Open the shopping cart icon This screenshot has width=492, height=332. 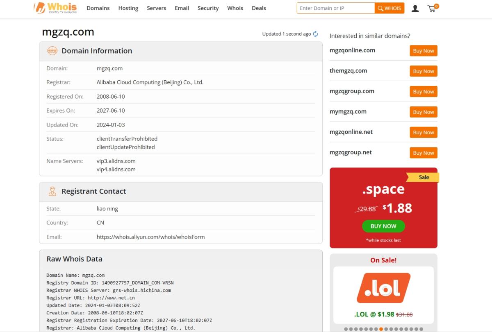coord(432,8)
